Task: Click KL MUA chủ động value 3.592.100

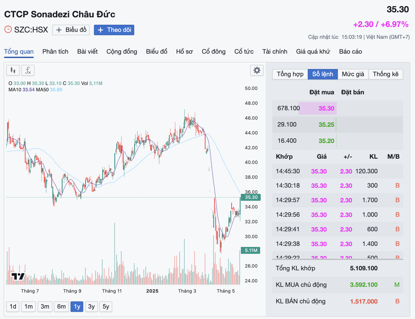Action: tap(364, 285)
